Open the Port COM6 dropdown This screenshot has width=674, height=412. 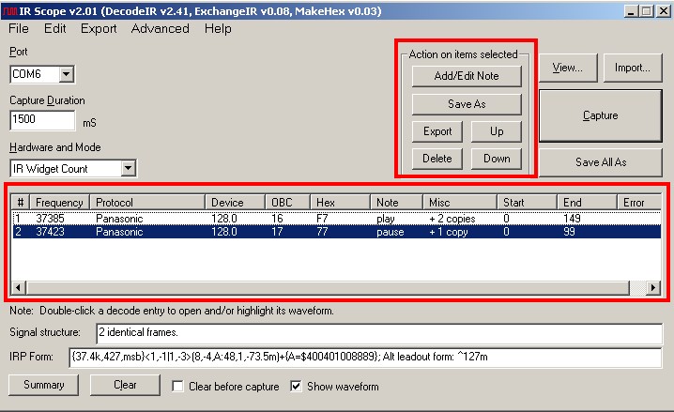pyautogui.click(x=66, y=74)
